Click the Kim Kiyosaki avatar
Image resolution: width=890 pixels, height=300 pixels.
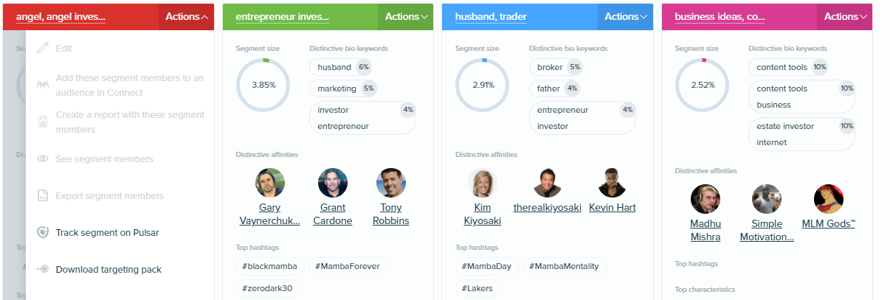(483, 183)
